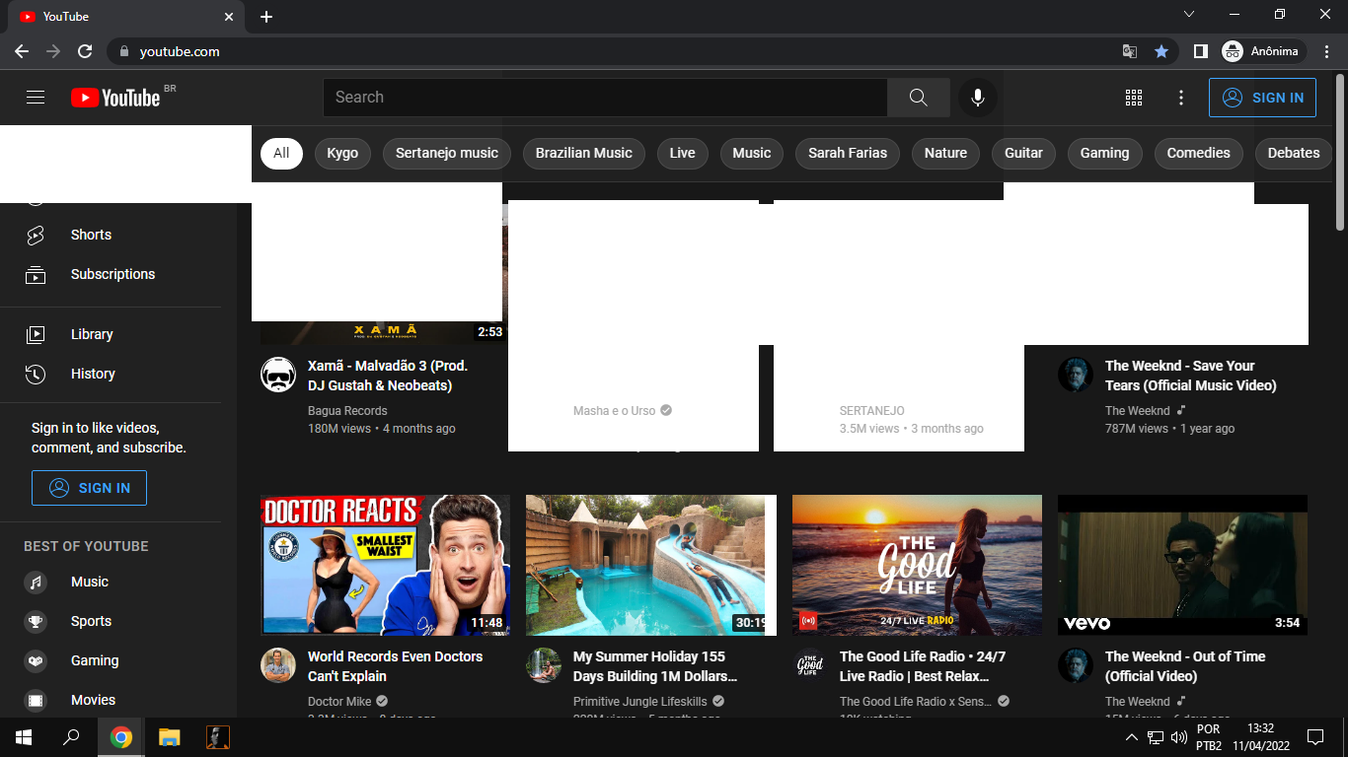Select the Debates filter chip

(x=1294, y=153)
